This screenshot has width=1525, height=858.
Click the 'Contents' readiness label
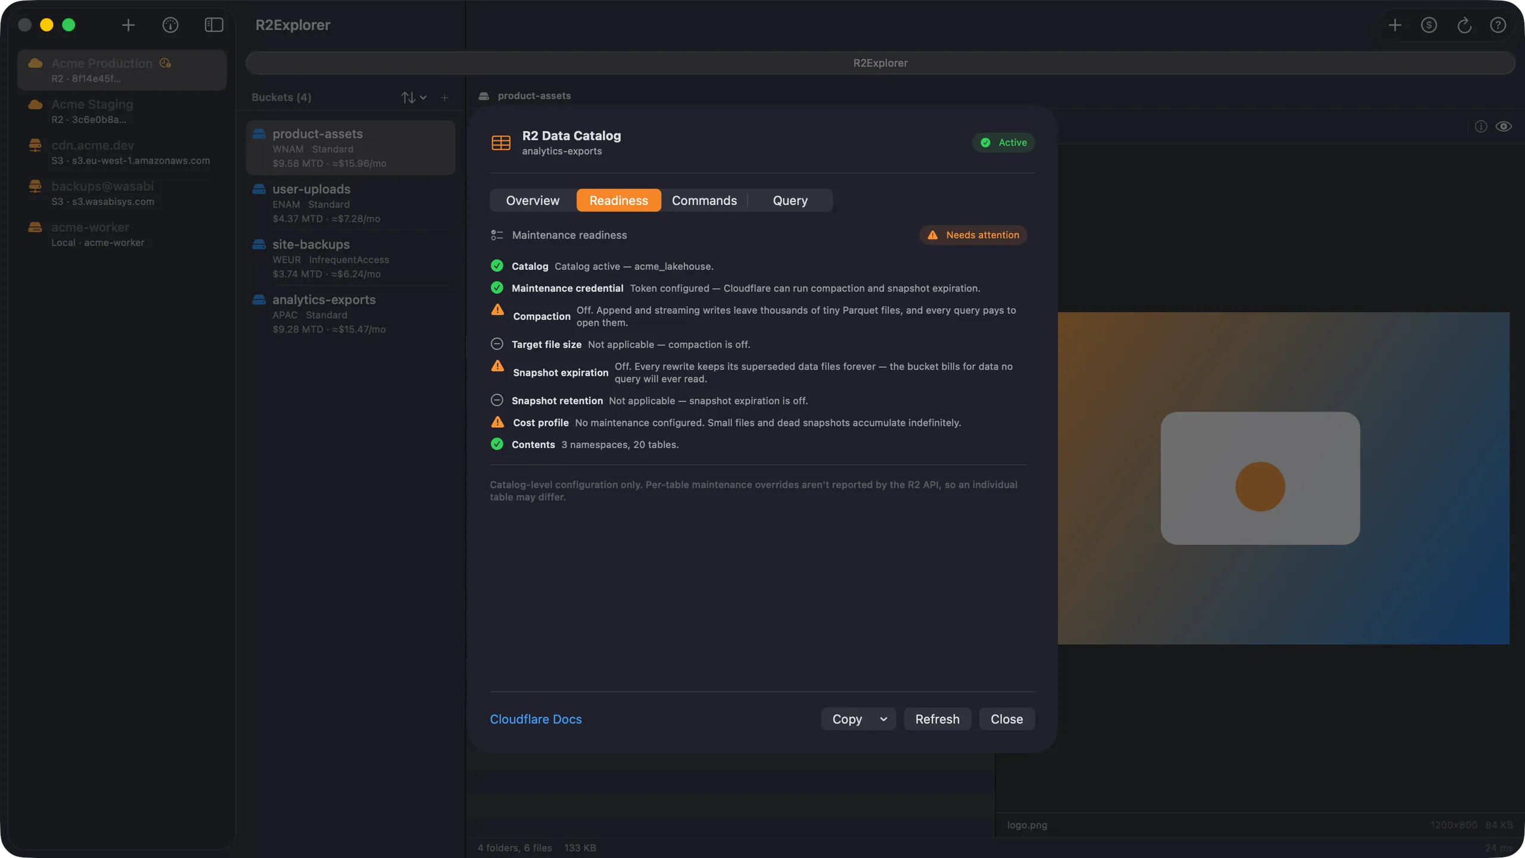[533, 444]
